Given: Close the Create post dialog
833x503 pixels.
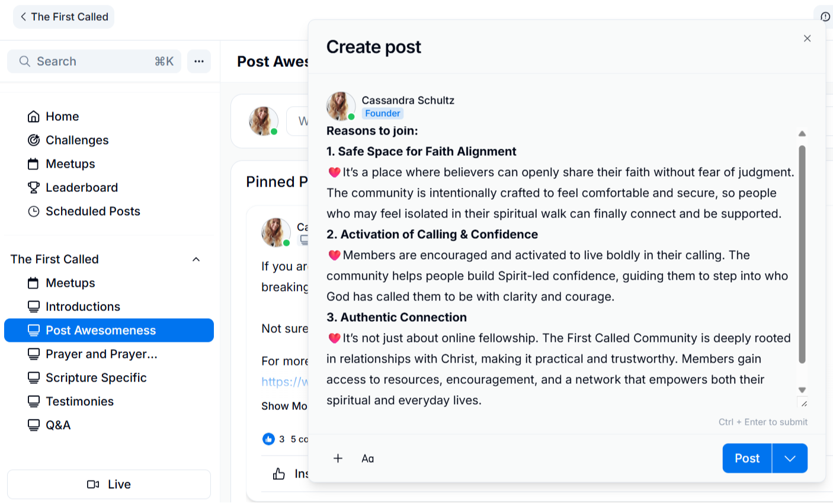Looking at the screenshot, I should pyautogui.click(x=807, y=39).
